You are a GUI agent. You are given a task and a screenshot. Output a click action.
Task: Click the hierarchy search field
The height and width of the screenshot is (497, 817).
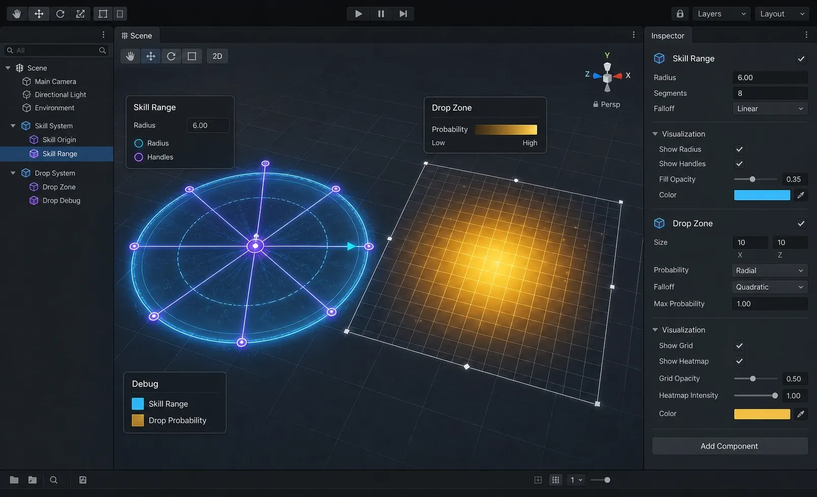tap(56, 50)
